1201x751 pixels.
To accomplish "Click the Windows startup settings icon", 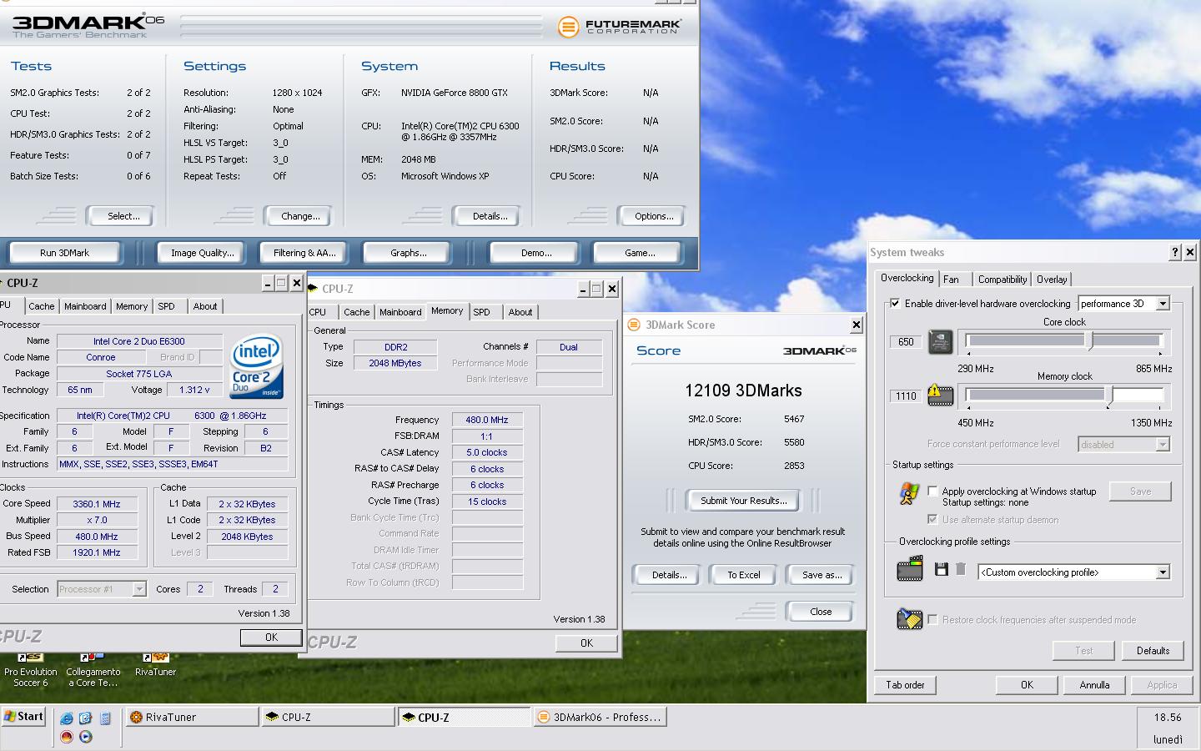I will coord(909,493).
